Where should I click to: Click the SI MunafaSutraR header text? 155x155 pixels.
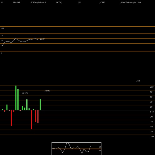tap(38, 2)
